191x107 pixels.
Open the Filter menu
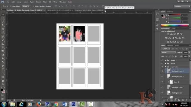pyautogui.click(x=45, y=2)
